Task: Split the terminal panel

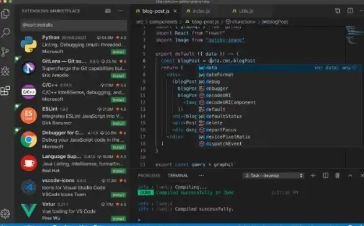Action: click(326, 176)
